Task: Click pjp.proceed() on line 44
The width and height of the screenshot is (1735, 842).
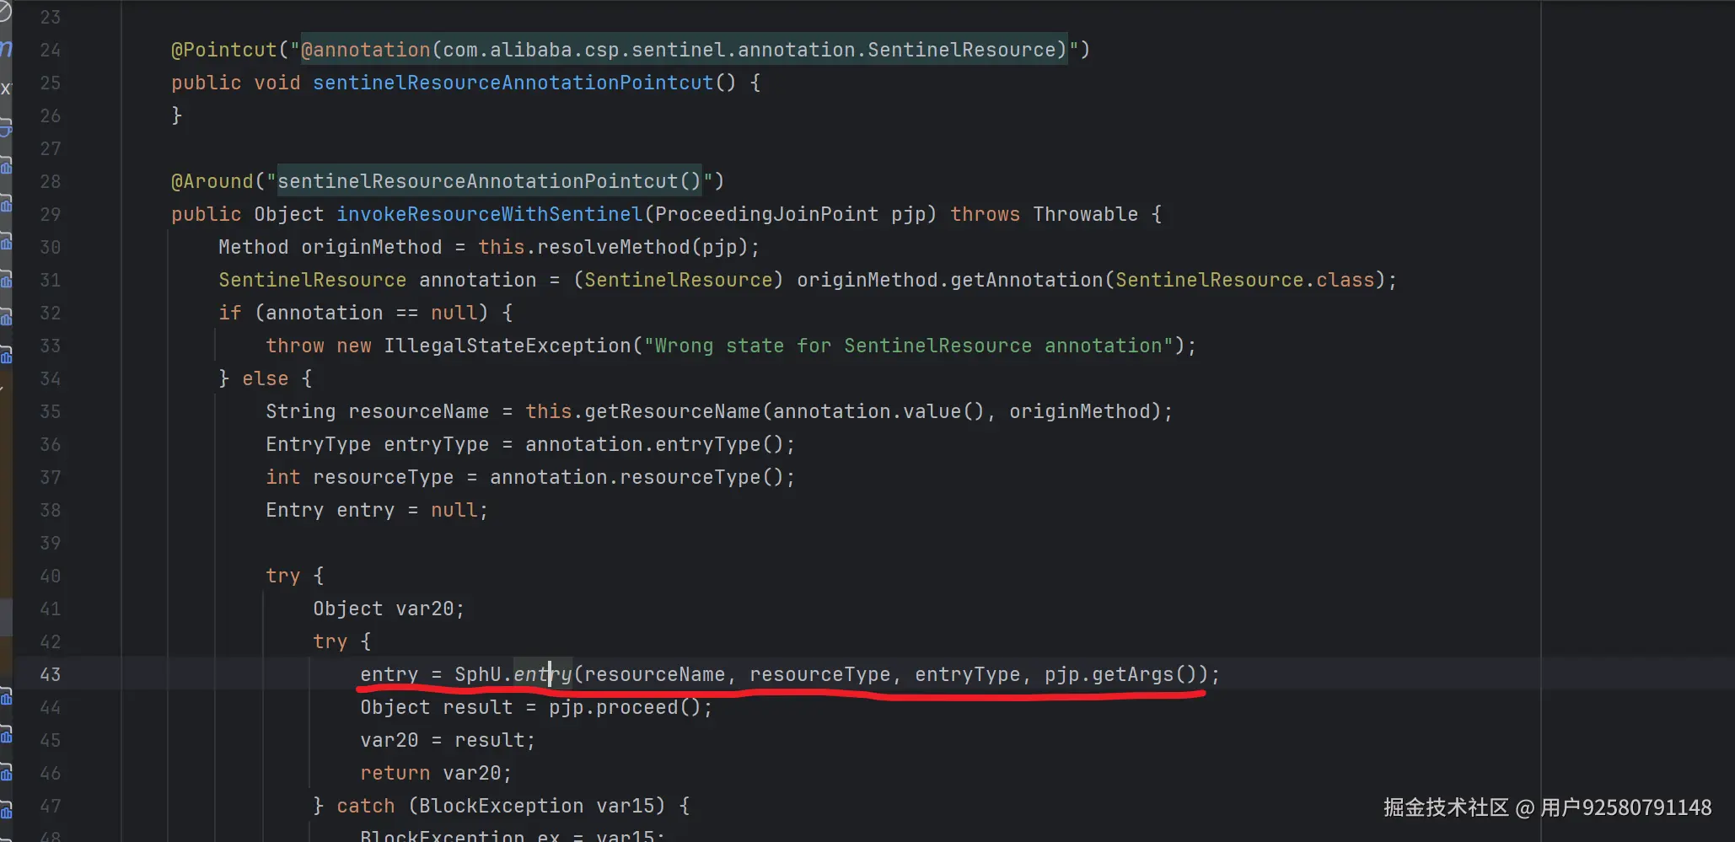Action: 626,707
